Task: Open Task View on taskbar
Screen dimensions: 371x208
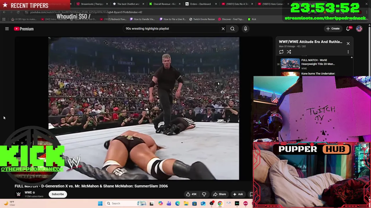Action: click(x=151, y=203)
